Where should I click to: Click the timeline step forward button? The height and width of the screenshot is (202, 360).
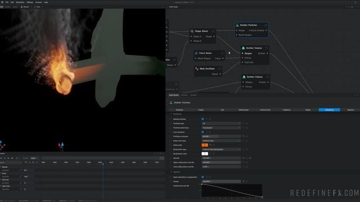tap(8, 158)
